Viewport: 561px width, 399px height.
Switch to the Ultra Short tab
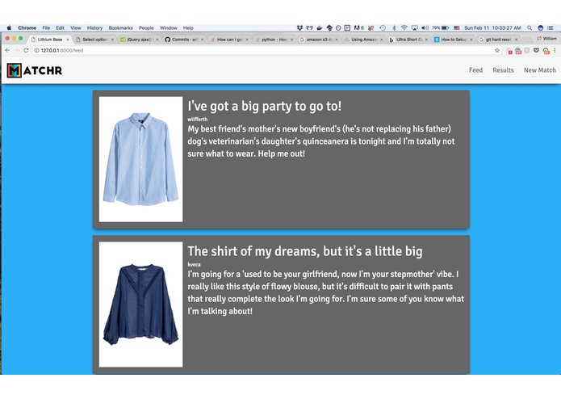tap(408, 40)
